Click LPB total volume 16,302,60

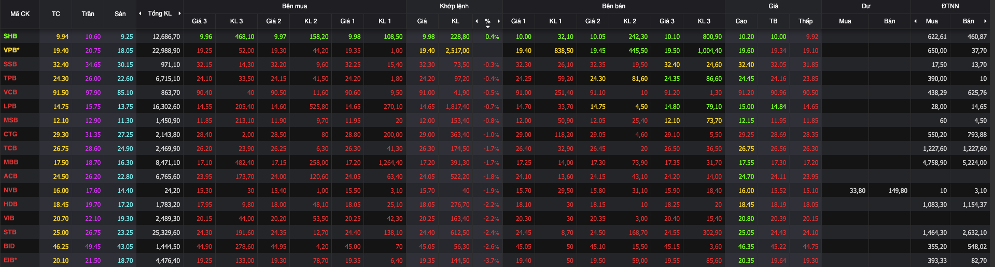(x=166, y=107)
